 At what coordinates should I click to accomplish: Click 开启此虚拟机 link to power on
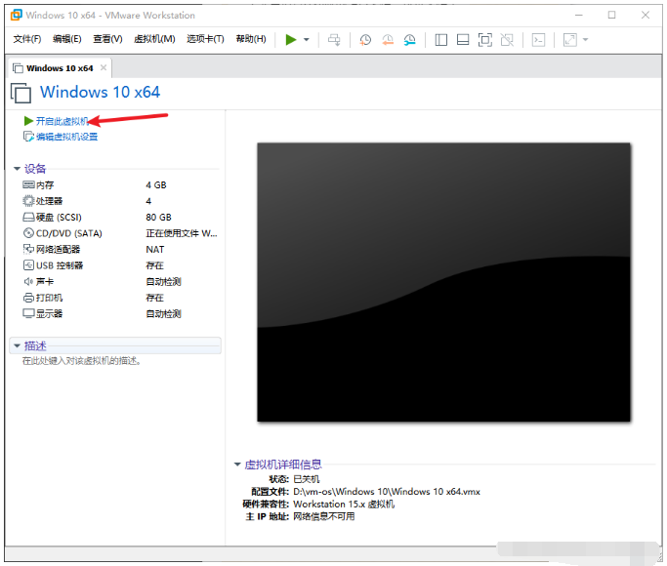(61, 121)
